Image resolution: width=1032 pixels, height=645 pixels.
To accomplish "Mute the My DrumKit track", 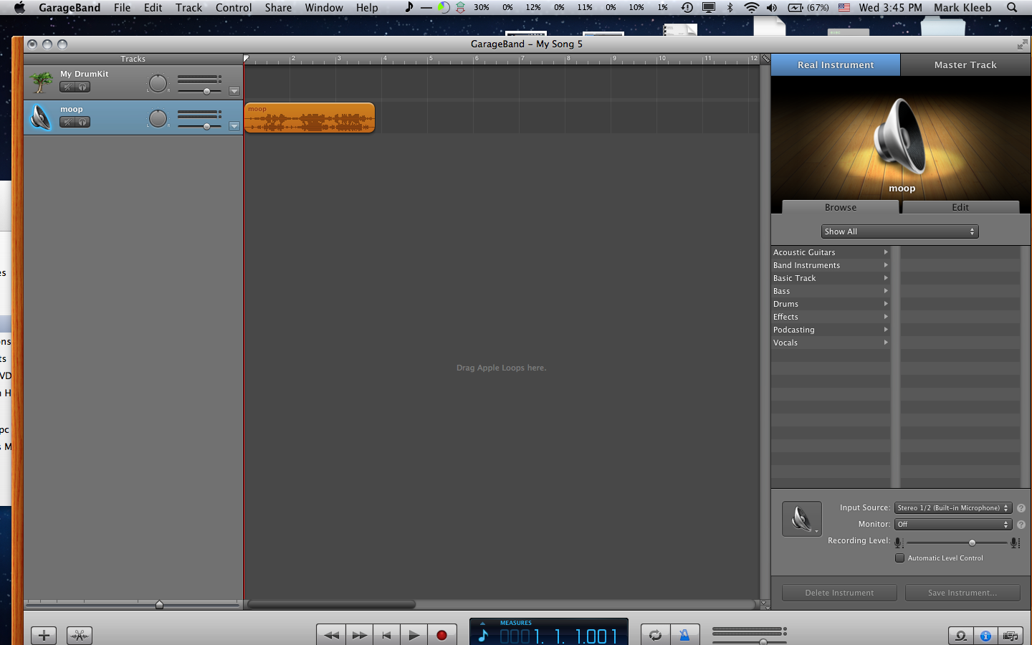I will pyautogui.click(x=67, y=87).
